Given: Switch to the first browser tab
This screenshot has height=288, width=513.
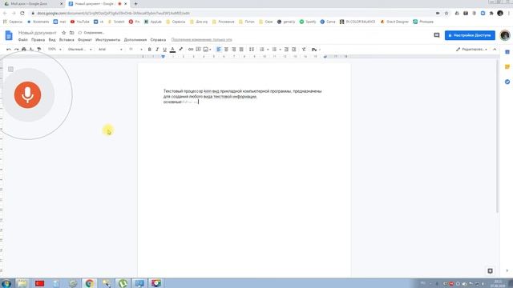Looking at the screenshot, I should (33, 4).
